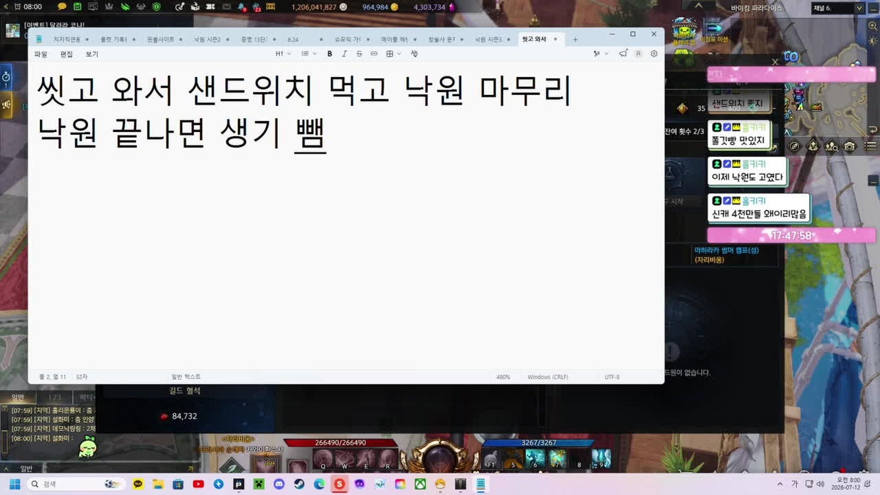Viewport: 880px width, 495px height.
Task: Click the Copilot rewrite icon in Notepad
Action: 597,54
